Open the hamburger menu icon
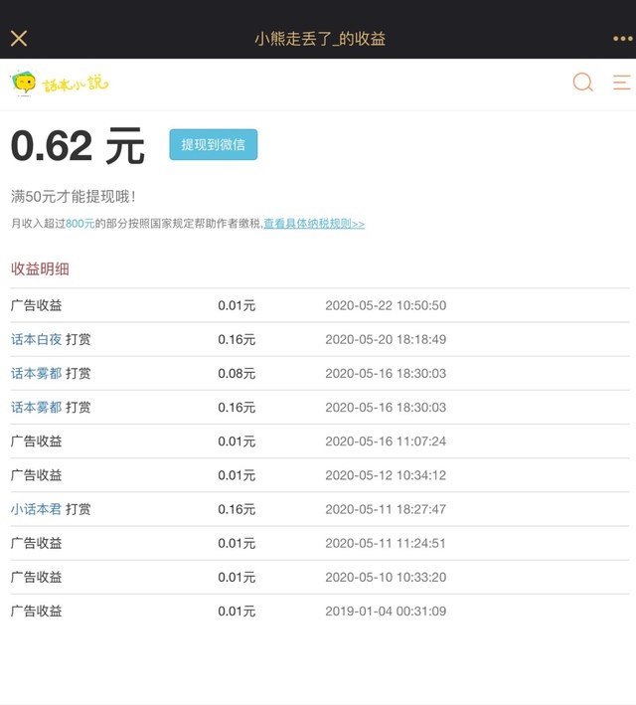This screenshot has width=636, height=705. click(621, 83)
